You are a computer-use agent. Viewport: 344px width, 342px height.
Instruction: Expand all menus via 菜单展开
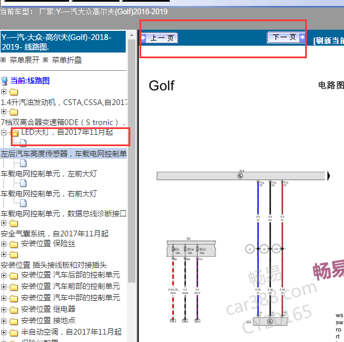25,60
